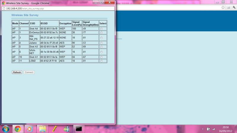
Task: Minimize the Wireless Site Survey window
Action: click(95, 2)
